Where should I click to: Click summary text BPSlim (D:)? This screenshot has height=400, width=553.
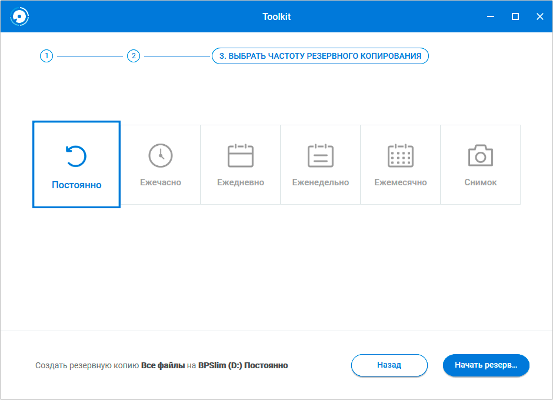220,365
